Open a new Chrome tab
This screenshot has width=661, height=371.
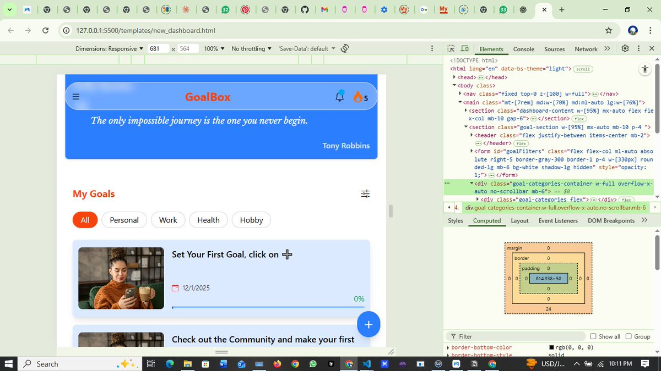(561, 10)
